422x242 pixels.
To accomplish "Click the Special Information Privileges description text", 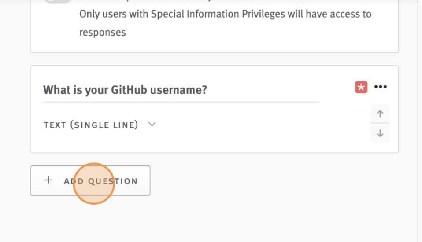I will coord(225,23).
